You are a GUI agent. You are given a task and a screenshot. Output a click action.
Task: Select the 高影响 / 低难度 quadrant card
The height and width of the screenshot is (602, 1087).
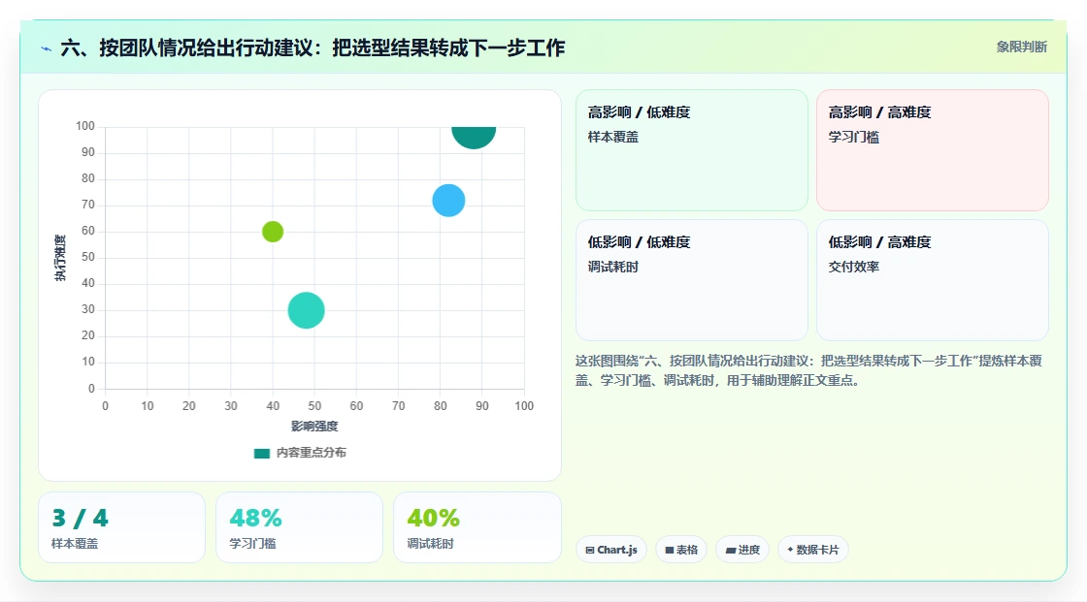pos(692,149)
